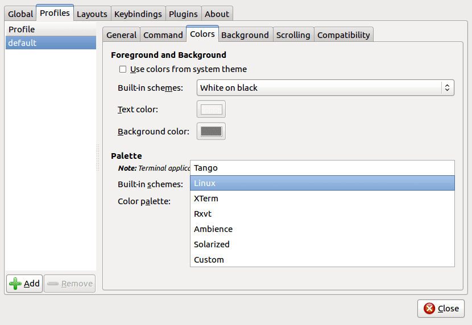Screen dimensions: 472x325
Task: Click the Profile column header
Action: click(x=51, y=29)
